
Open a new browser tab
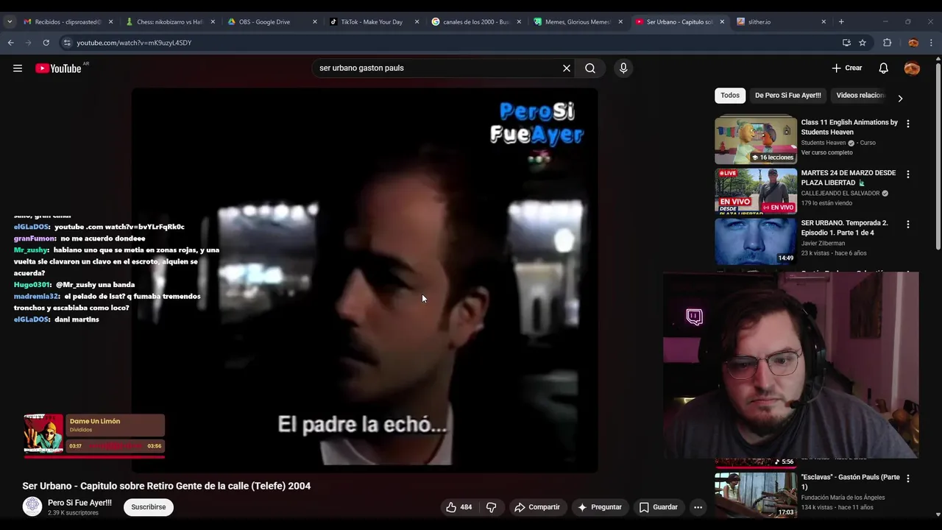tap(841, 22)
